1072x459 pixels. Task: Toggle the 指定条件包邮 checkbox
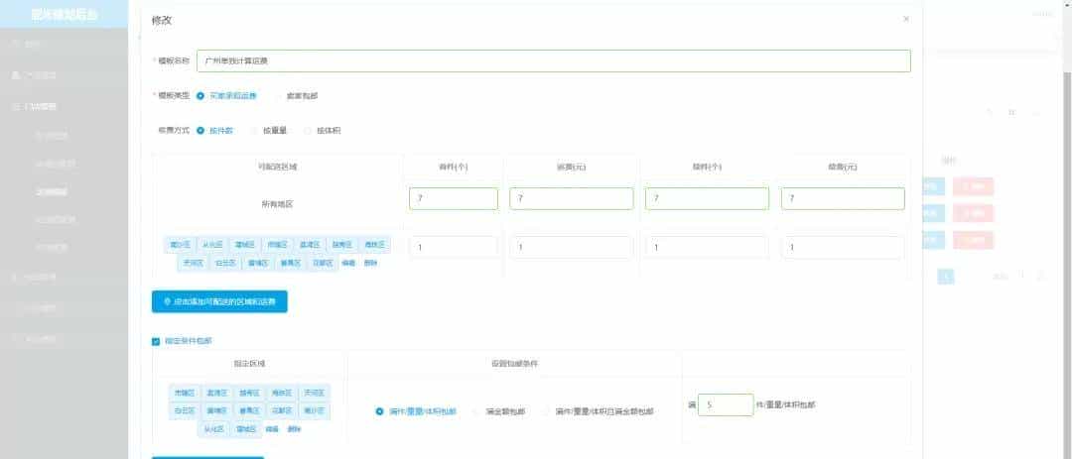coord(156,341)
